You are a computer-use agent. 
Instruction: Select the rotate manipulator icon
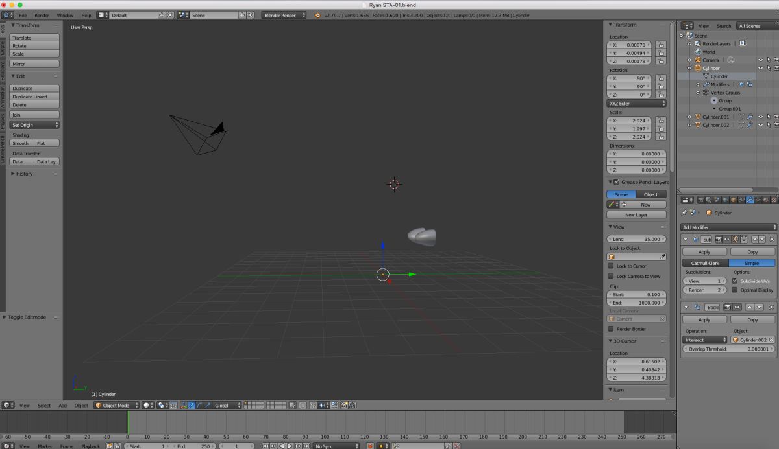tap(199, 405)
